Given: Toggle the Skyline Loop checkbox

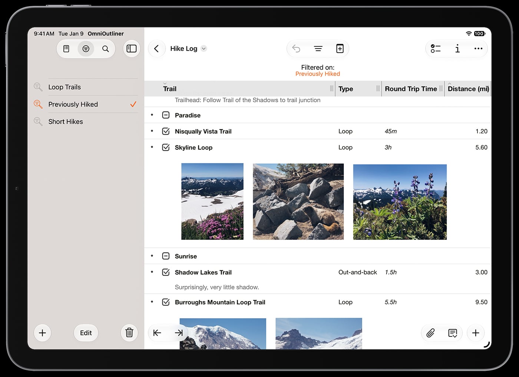Looking at the screenshot, I should [x=166, y=147].
